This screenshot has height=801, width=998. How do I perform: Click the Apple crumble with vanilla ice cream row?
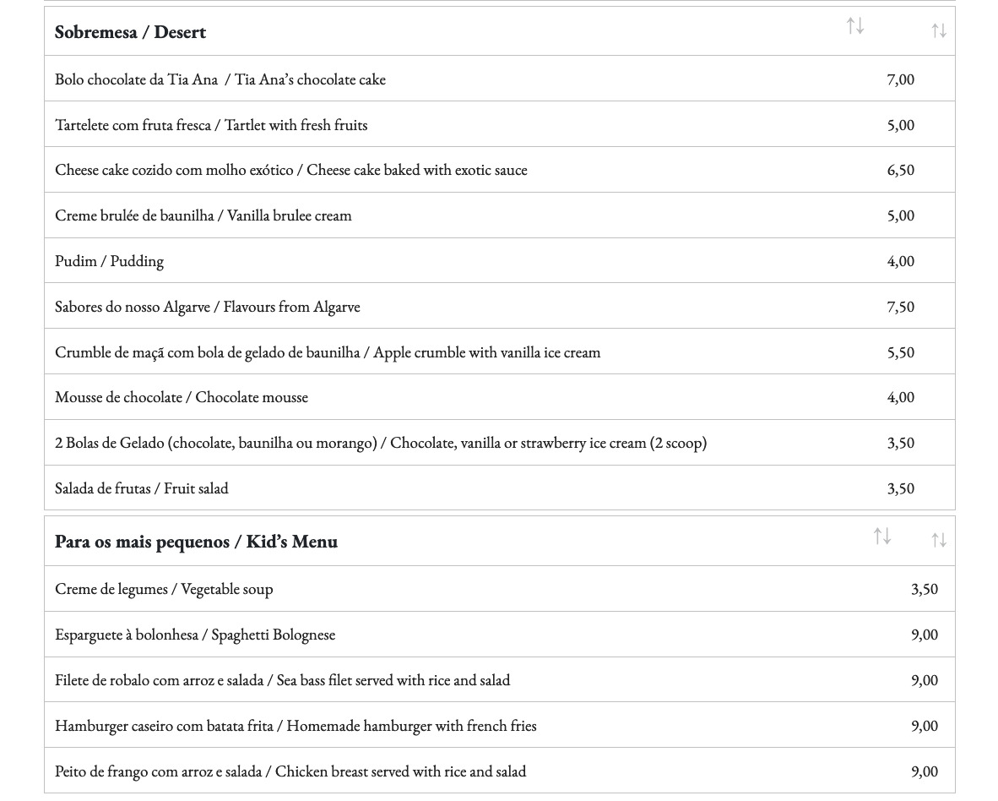click(328, 352)
